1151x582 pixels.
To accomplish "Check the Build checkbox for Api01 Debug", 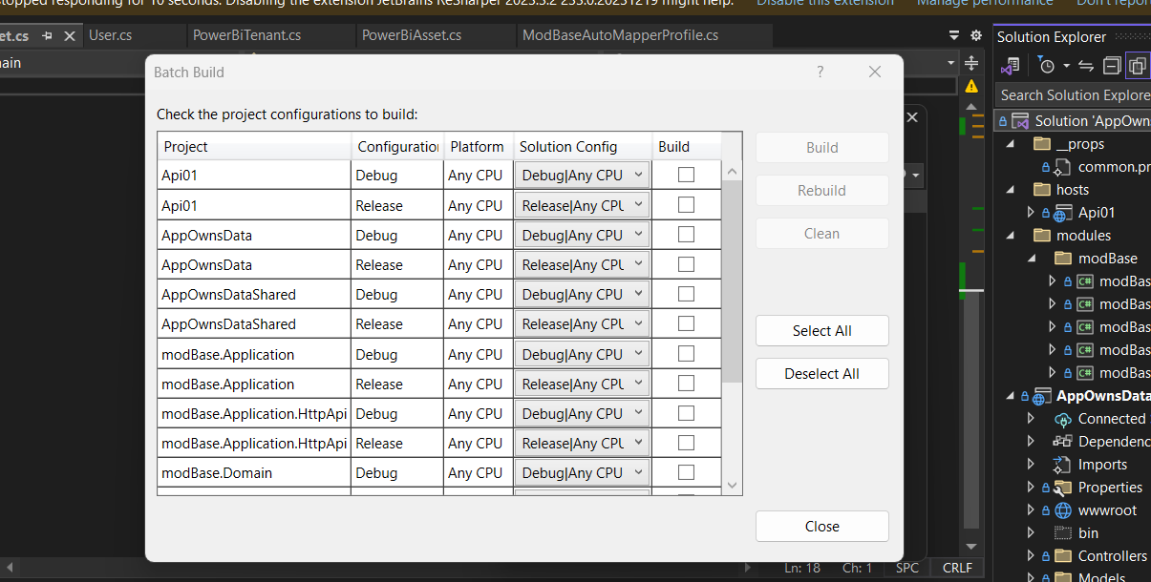I will point(685,175).
